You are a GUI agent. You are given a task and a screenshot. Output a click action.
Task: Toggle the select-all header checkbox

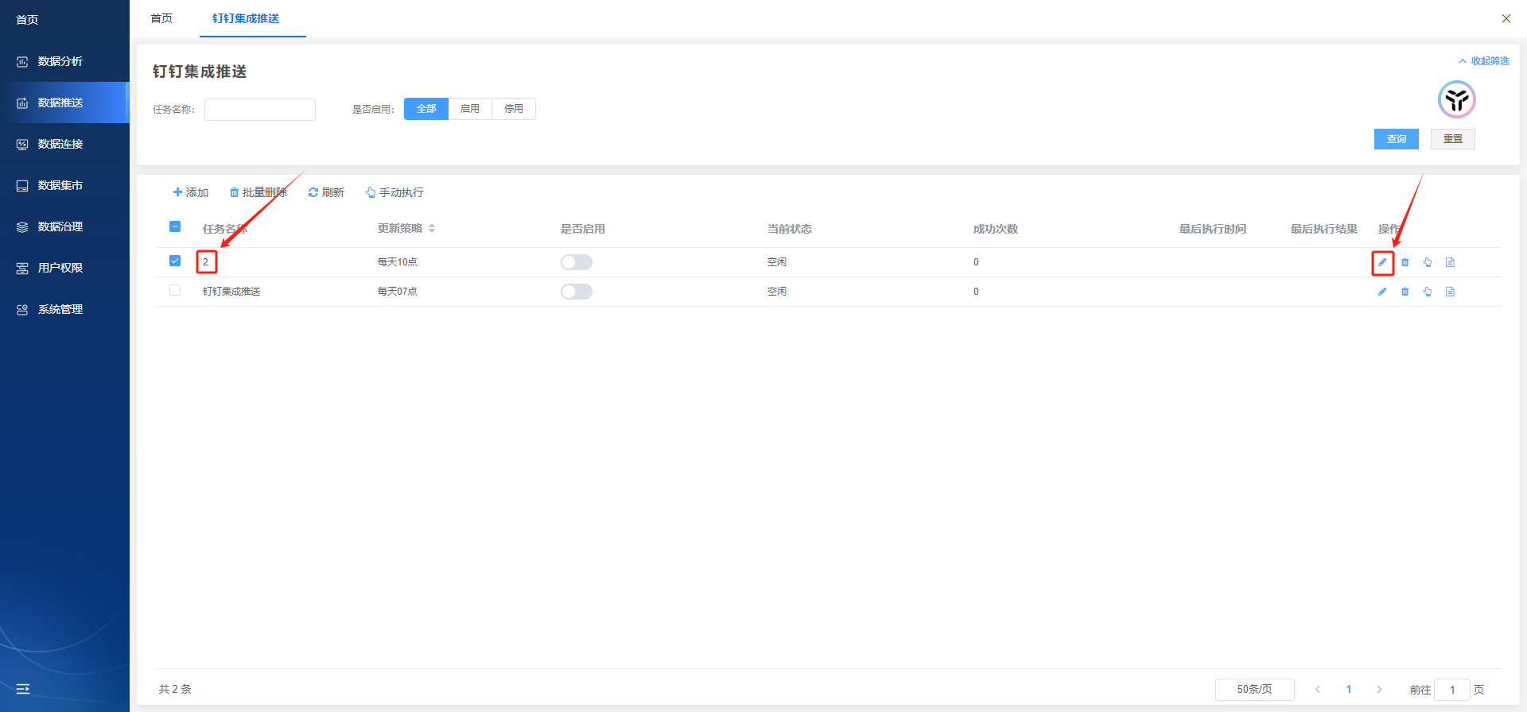click(x=175, y=226)
